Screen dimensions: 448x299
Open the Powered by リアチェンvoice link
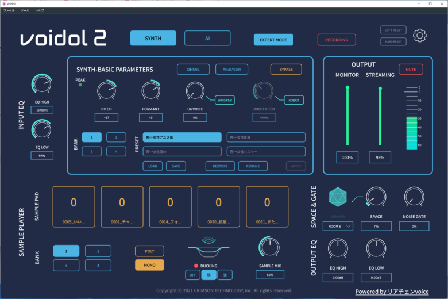pyautogui.click(x=392, y=292)
